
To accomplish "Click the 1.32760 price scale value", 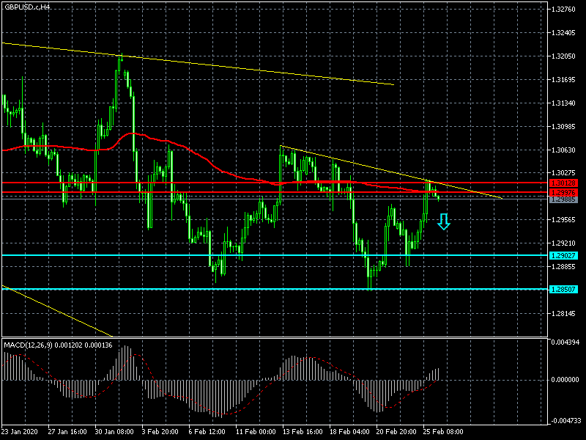I will [x=563, y=10].
